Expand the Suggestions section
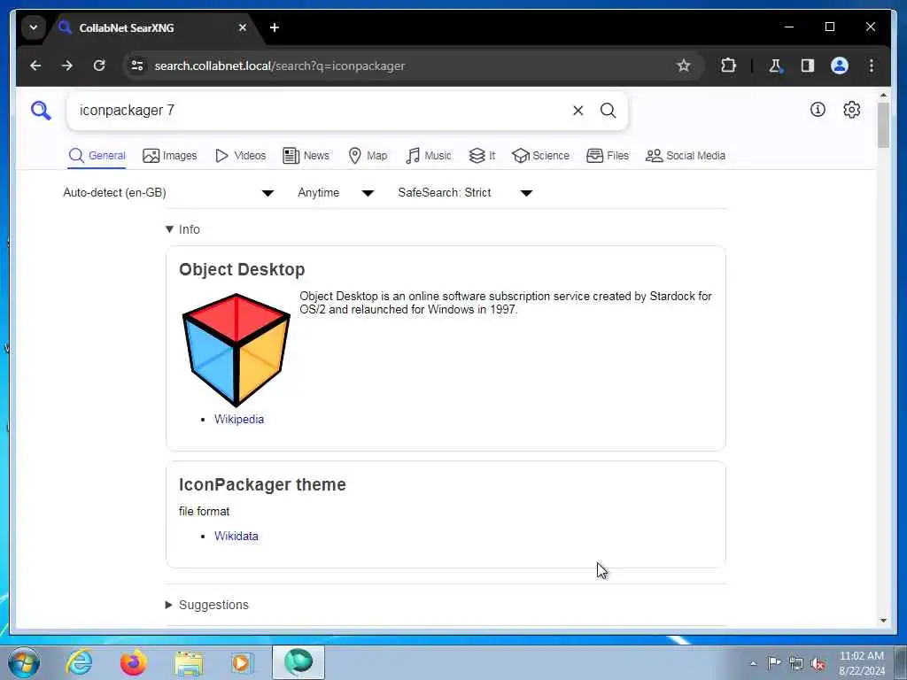 point(207,605)
